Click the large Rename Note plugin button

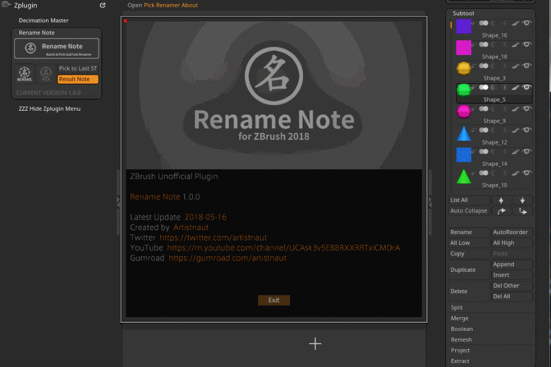(x=57, y=49)
